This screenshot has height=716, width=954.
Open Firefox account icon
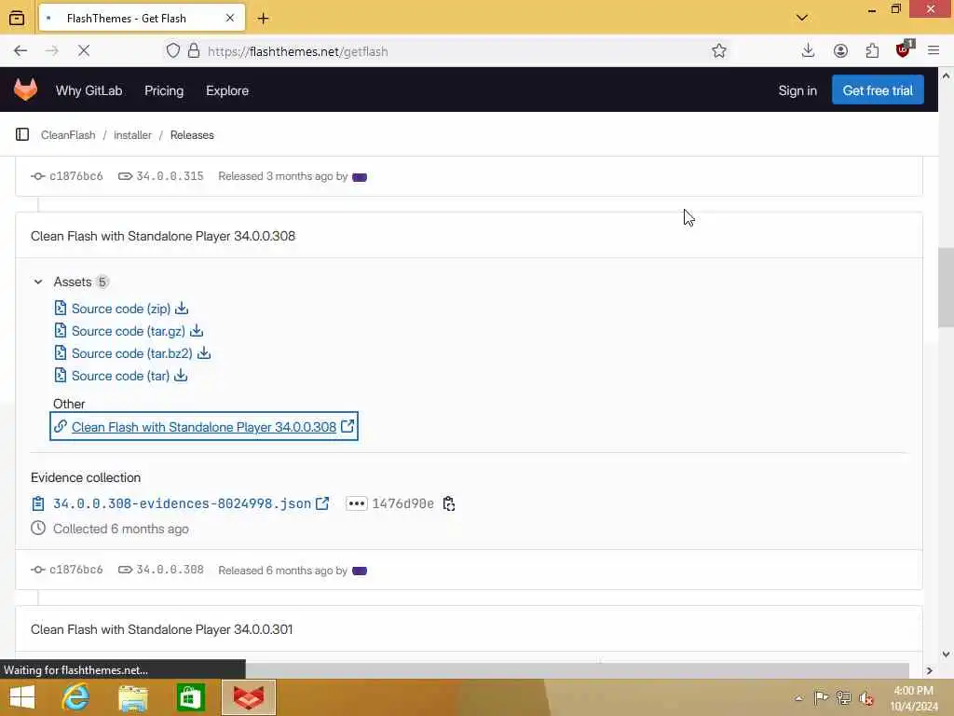[x=840, y=51]
